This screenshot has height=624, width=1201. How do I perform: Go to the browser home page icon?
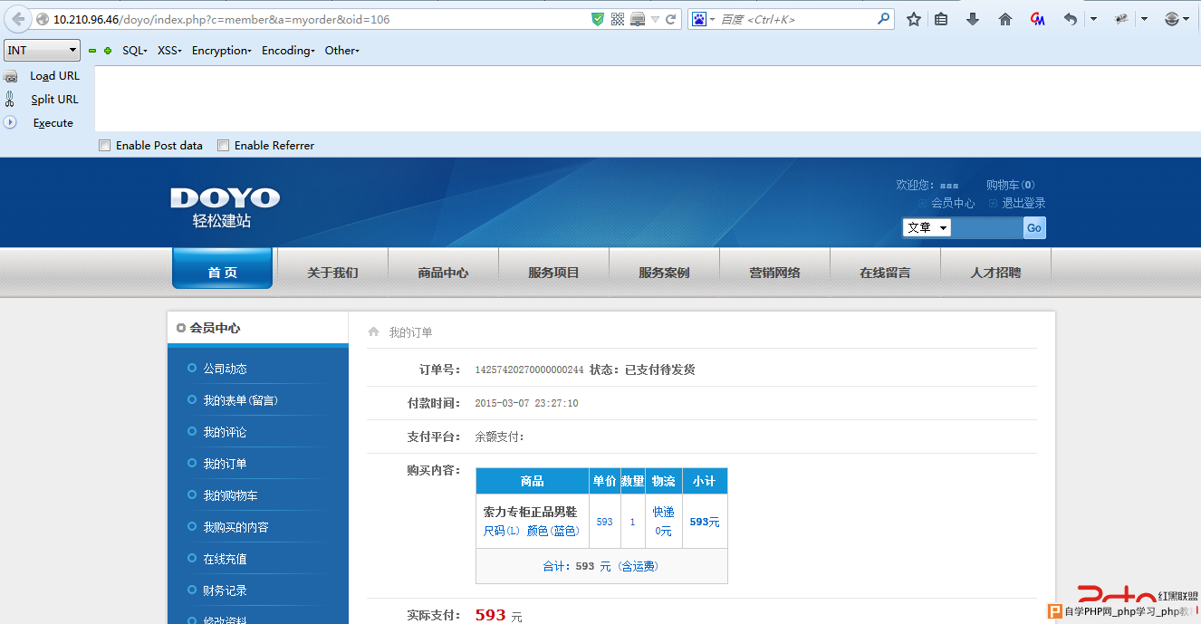pos(1005,19)
